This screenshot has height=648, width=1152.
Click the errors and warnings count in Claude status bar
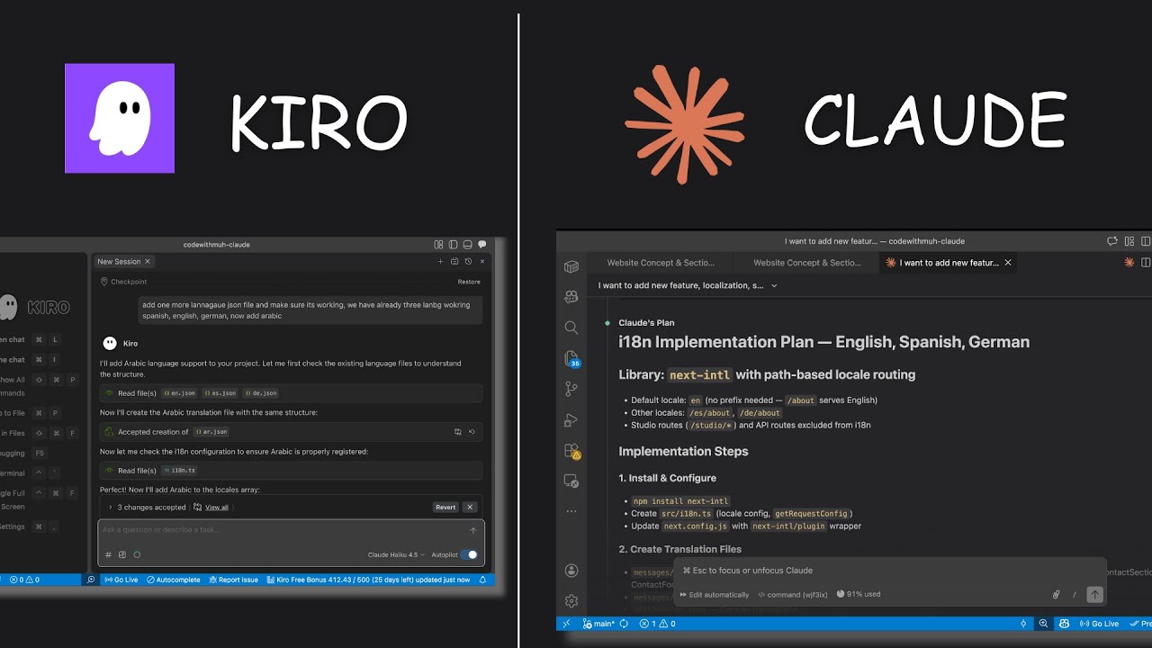657,623
